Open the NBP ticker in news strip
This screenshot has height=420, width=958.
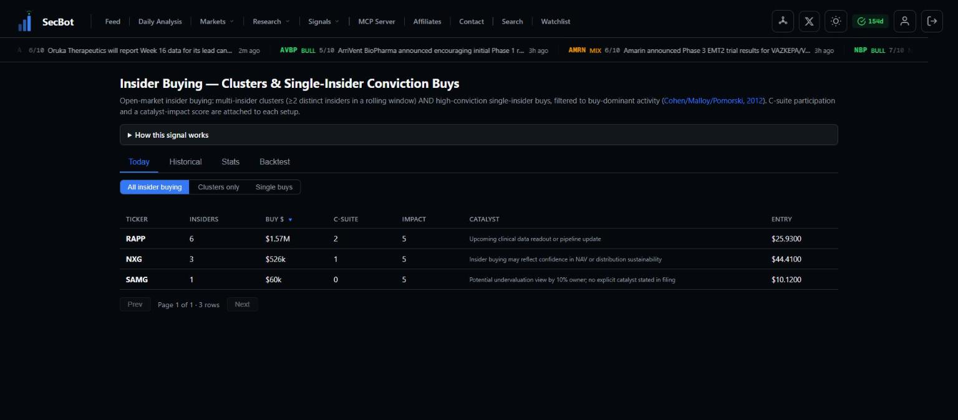[860, 50]
